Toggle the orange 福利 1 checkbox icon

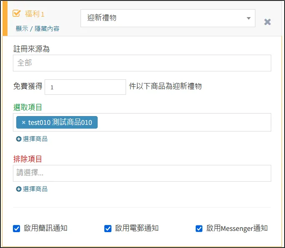pyautogui.click(x=17, y=13)
